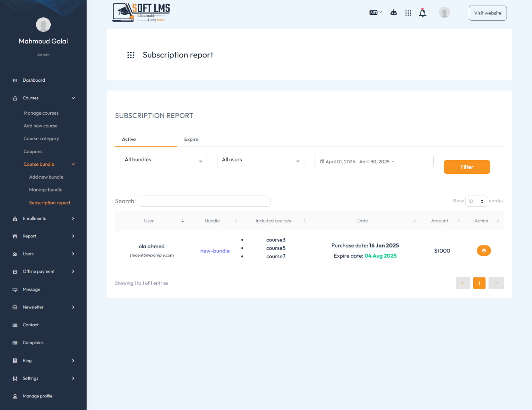Open Add new bundle in sidebar
The height and width of the screenshot is (410, 532).
pos(46,177)
